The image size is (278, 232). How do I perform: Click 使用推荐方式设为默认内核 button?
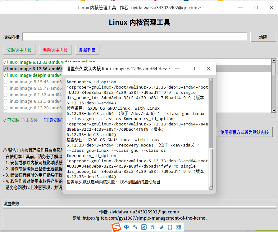244,132
